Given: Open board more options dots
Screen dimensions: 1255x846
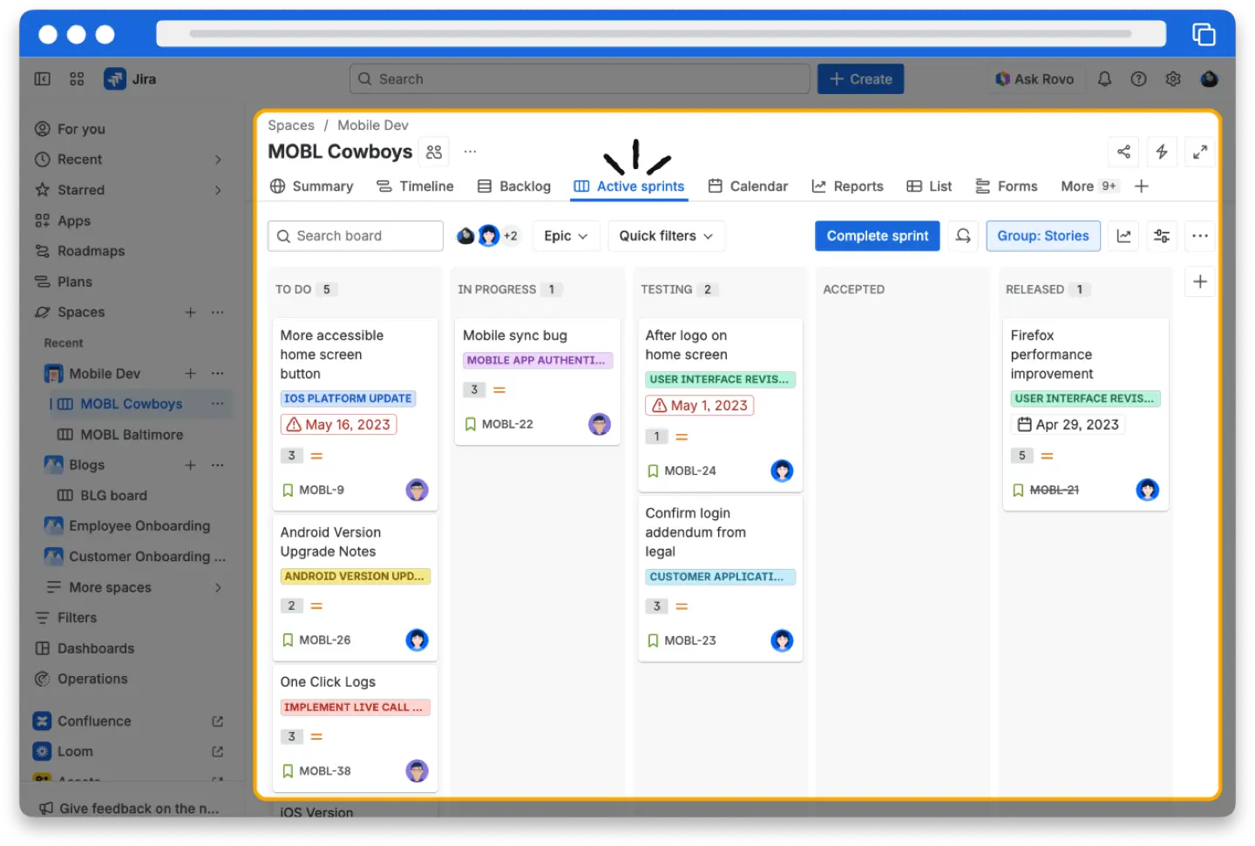Looking at the screenshot, I should tap(1200, 236).
